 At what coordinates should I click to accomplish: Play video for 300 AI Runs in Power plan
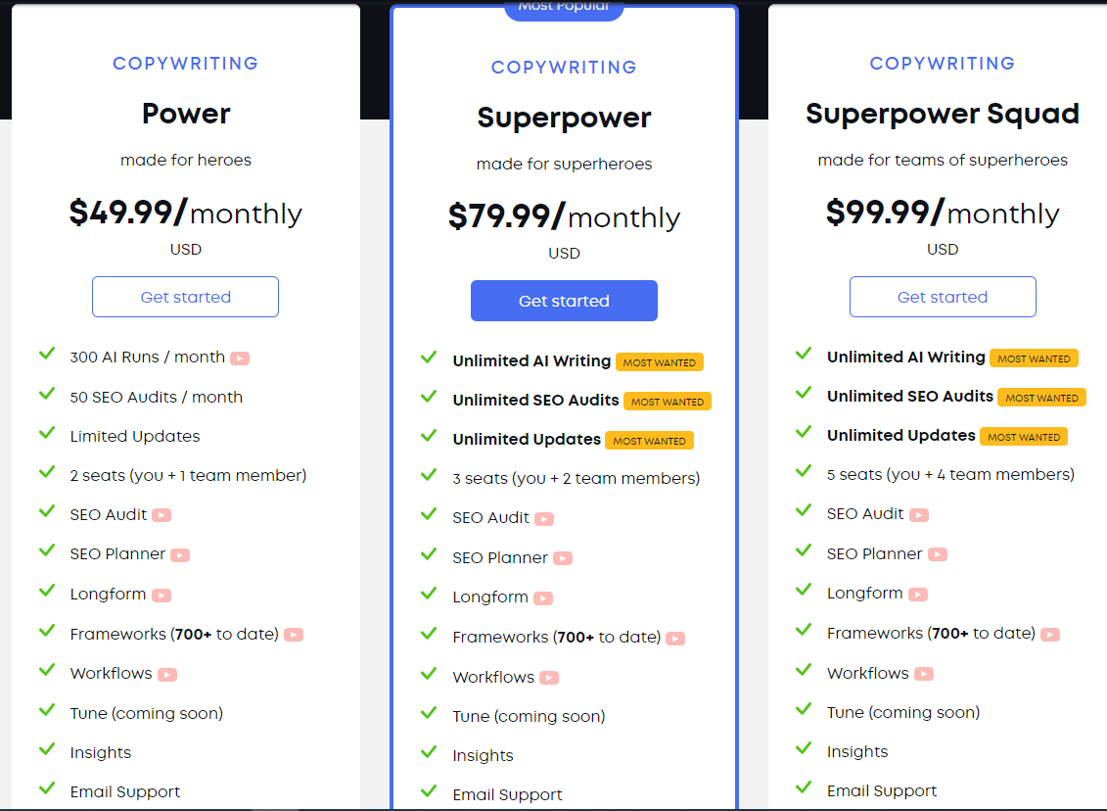[x=240, y=358]
